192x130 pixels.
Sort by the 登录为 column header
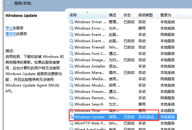[x=168, y=15]
